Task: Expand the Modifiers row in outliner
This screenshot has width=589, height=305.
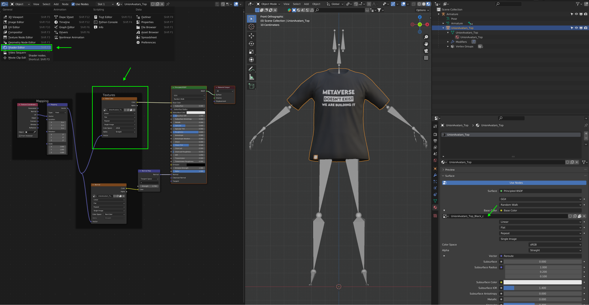Action: pos(448,42)
